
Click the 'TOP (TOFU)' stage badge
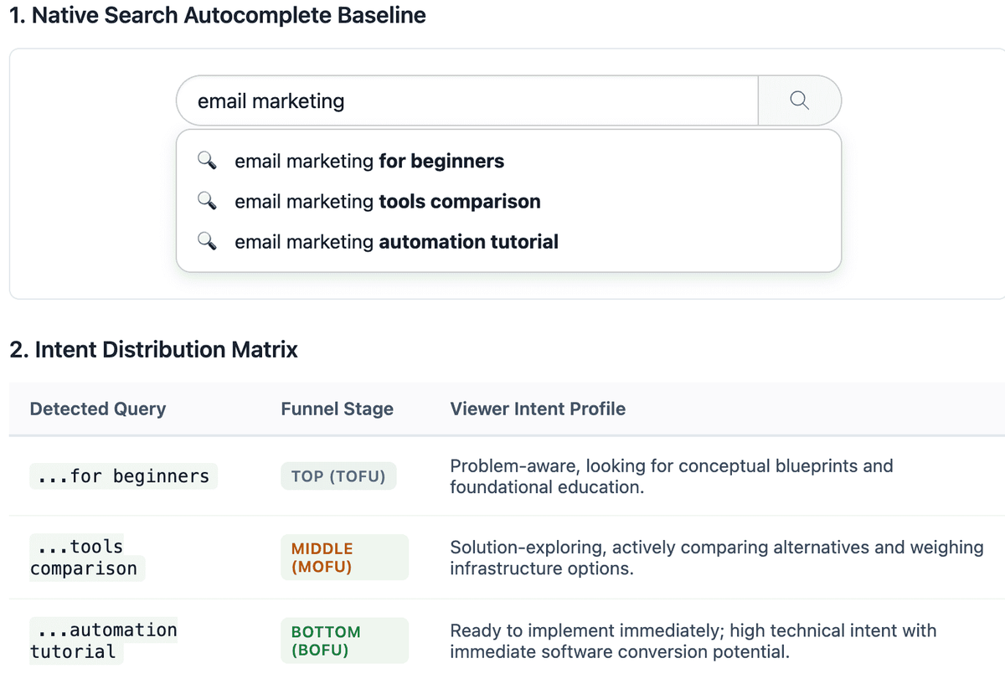coord(338,476)
